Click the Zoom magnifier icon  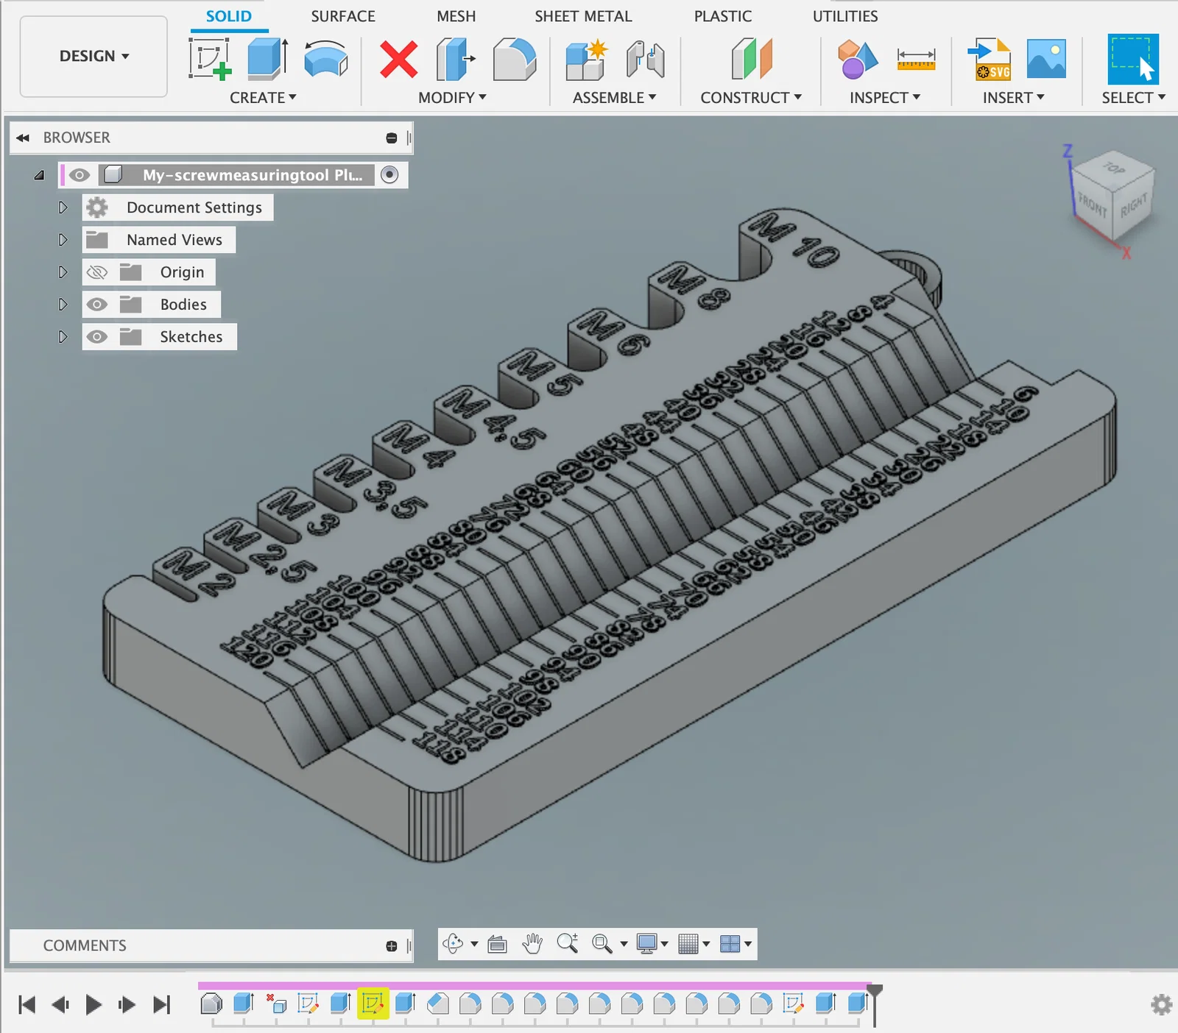tap(568, 943)
